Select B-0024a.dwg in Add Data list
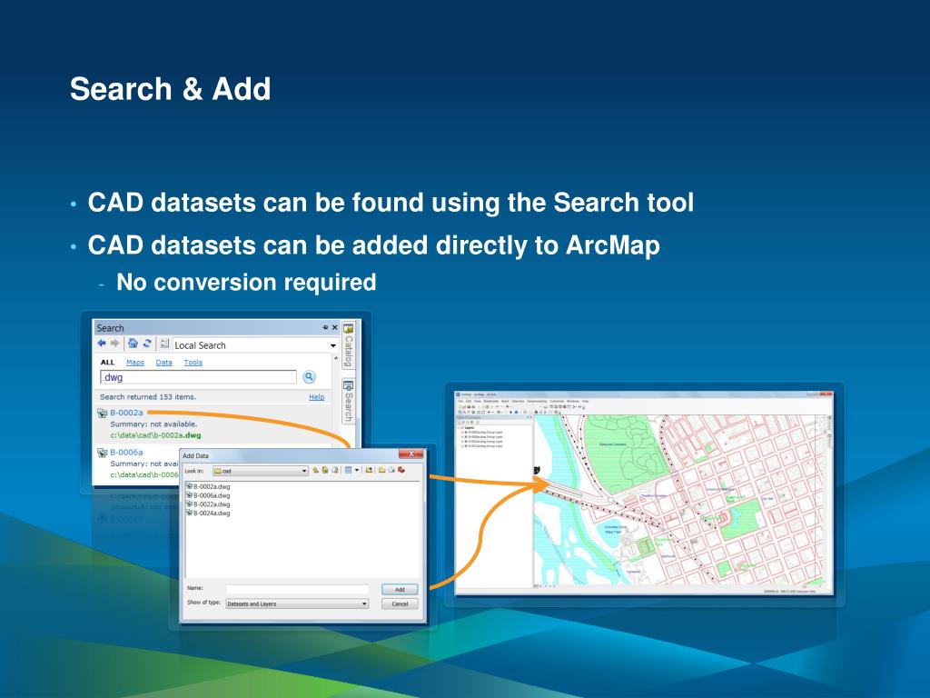 [x=208, y=514]
